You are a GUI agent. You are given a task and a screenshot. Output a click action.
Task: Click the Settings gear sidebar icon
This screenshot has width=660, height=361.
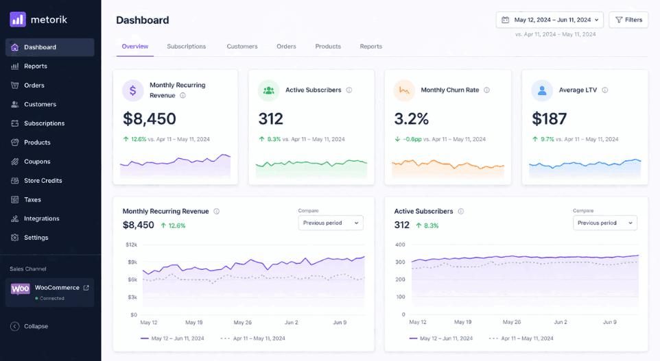pos(14,238)
